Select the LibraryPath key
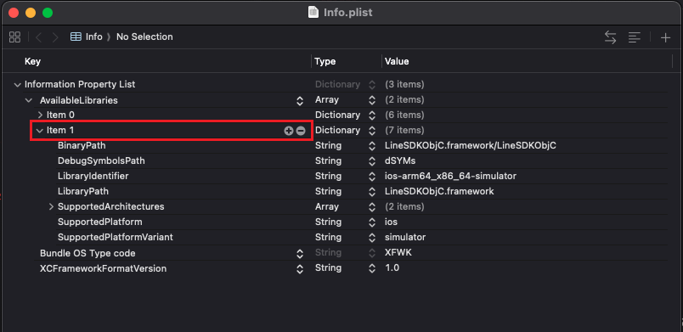 pos(83,191)
